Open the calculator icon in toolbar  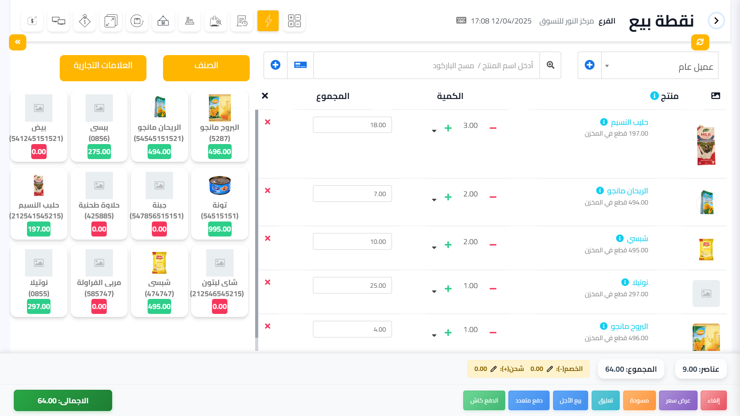point(294,21)
